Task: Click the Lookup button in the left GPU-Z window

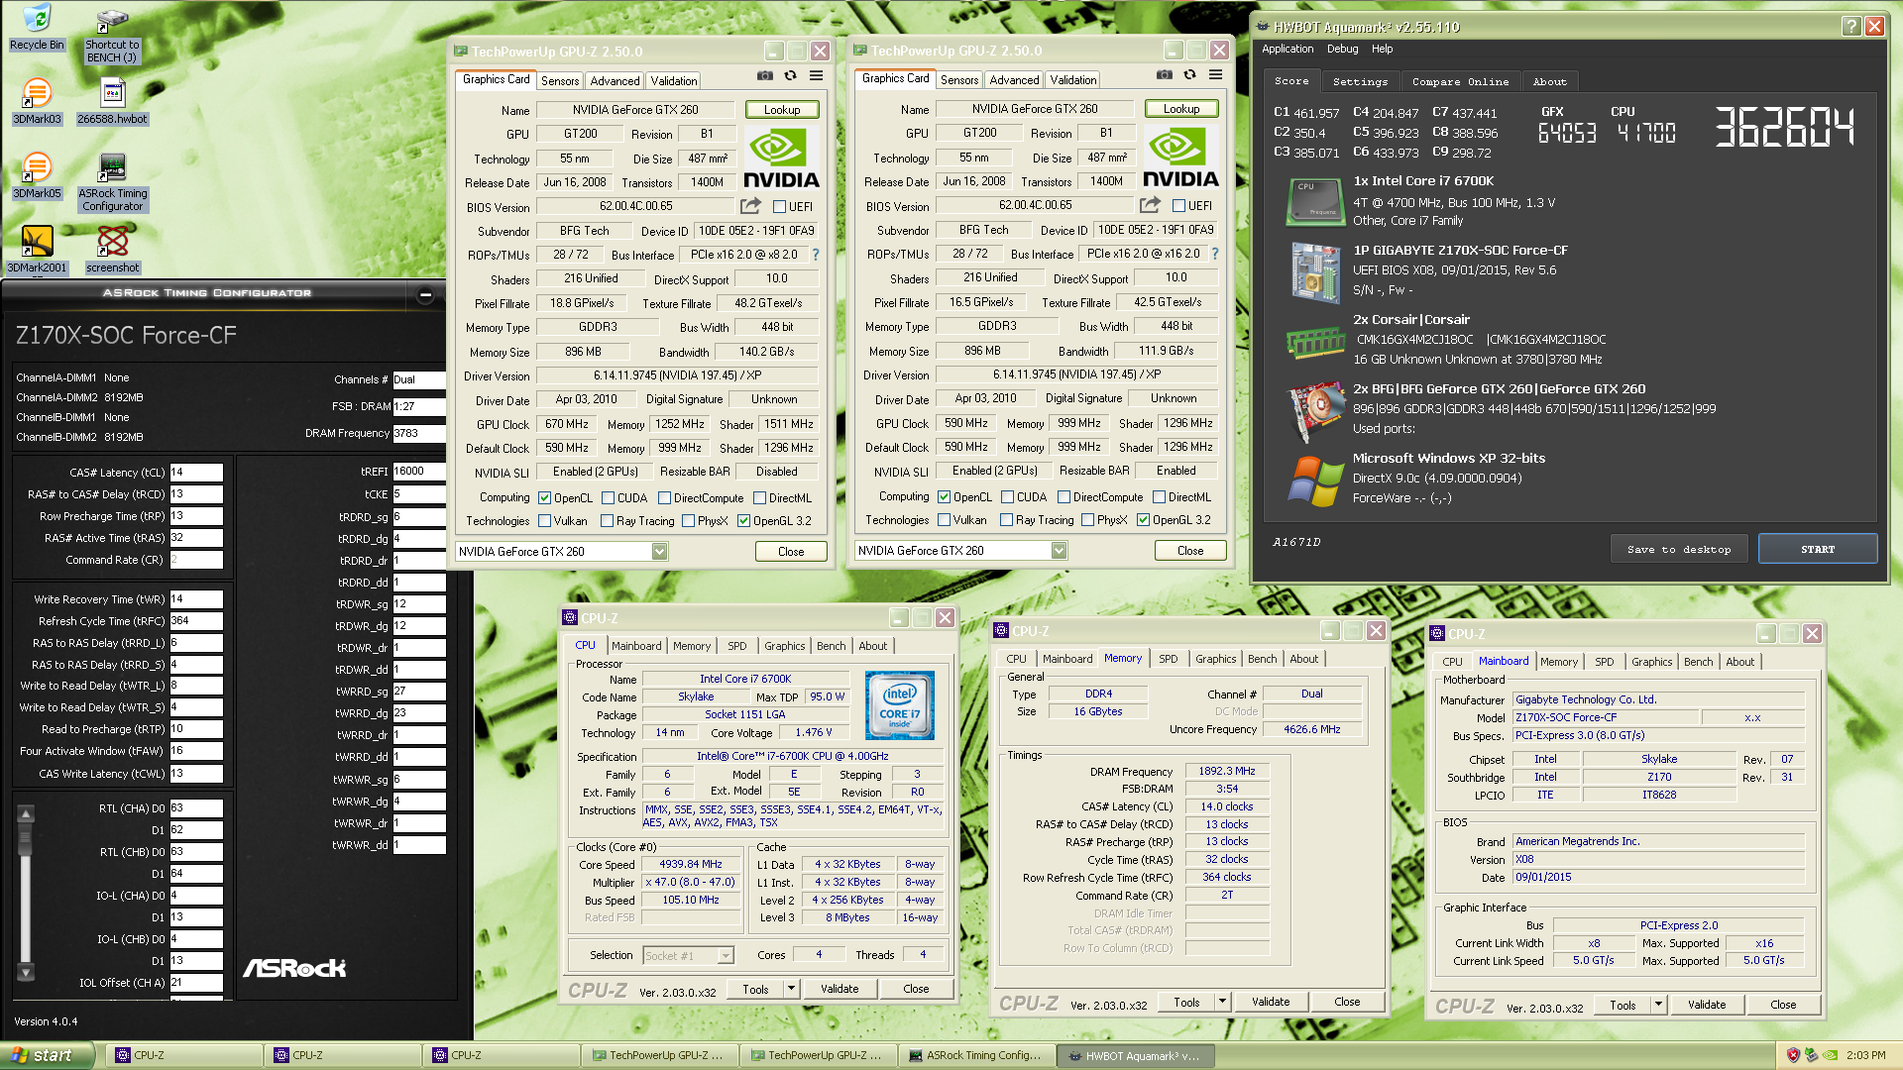Action: [782, 110]
